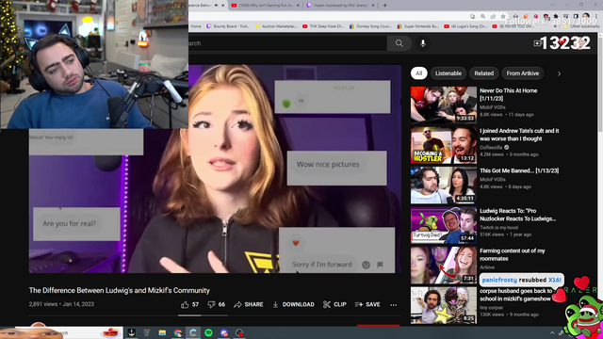Open 'Super Nintendo' bookmark
Image resolution: width=603 pixels, height=339 pixels.
[x=418, y=26]
